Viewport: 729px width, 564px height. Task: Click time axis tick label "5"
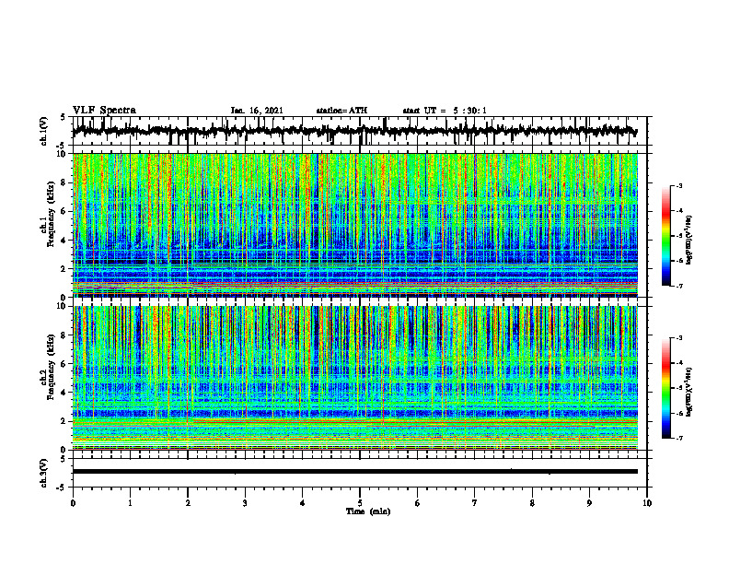[360, 503]
